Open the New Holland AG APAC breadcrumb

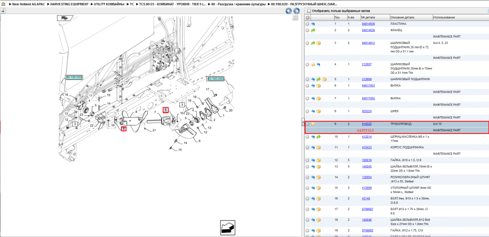[29, 4]
